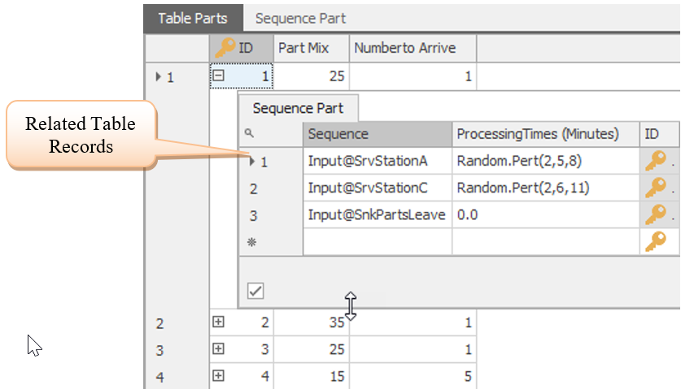Select ID cell value 4

[x=242, y=376]
